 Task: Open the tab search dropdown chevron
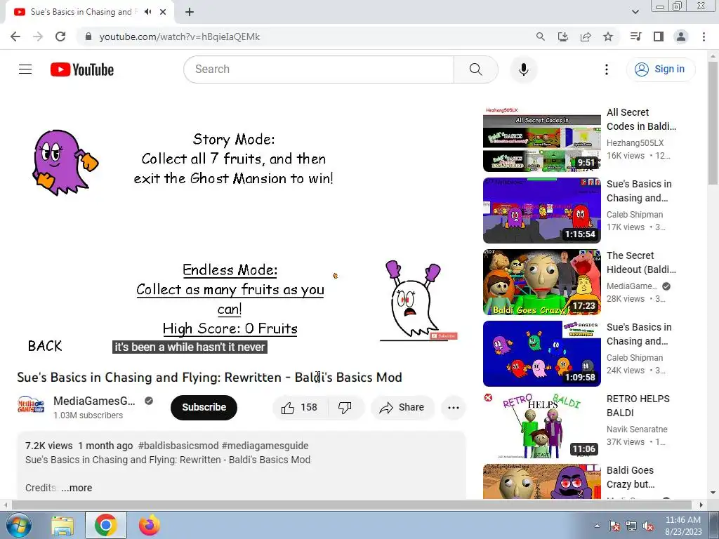point(635,12)
